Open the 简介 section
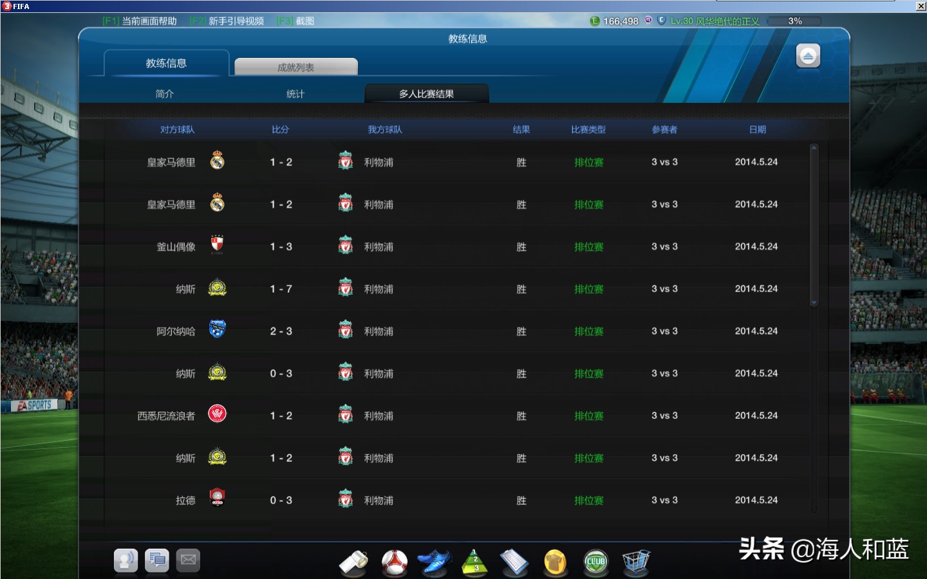The height and width of the screenshot is (579, 927). pos(164,93)
